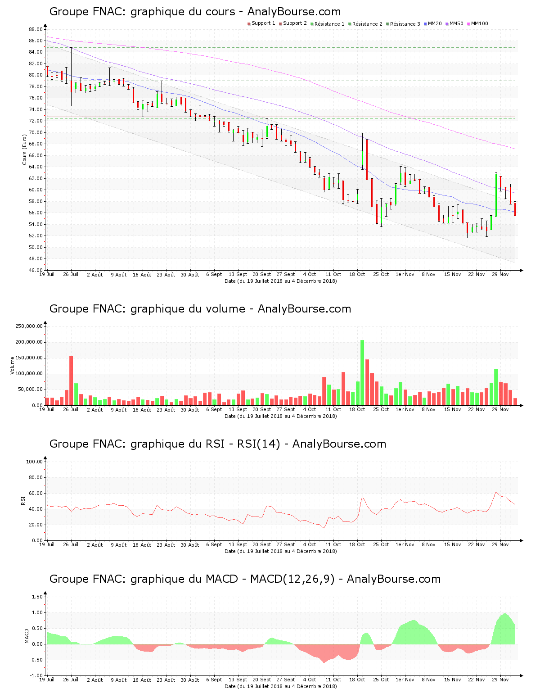Click the long red candlestick after 18 Oct

pos(367,160)
